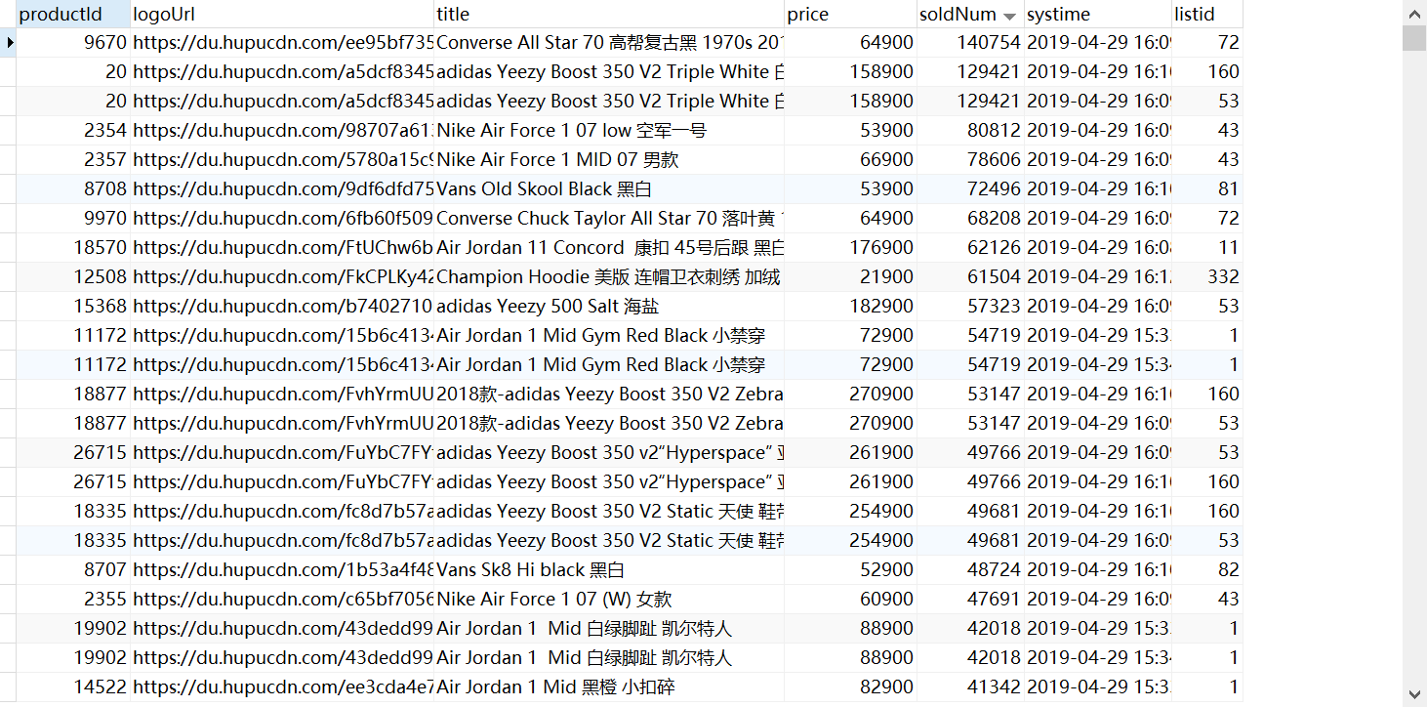Select price cell 21900

850,277
